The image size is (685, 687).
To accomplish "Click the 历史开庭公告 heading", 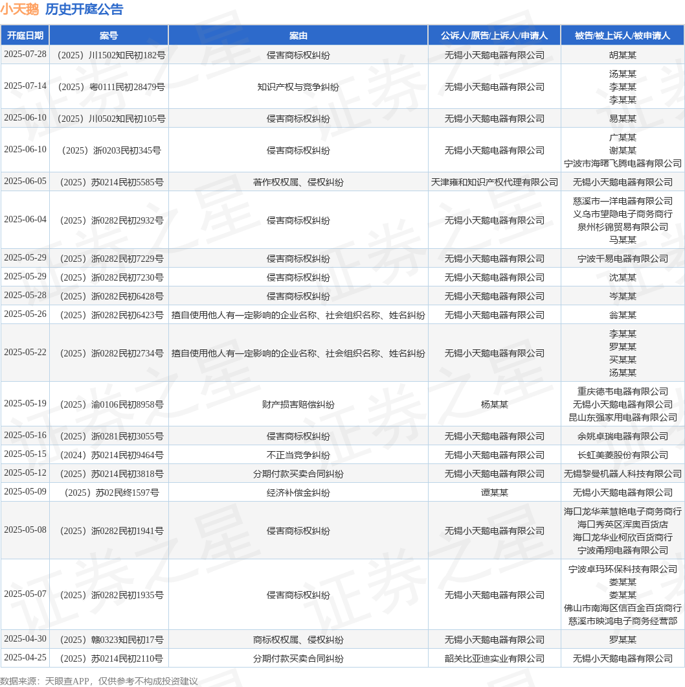I will point(84,9).
